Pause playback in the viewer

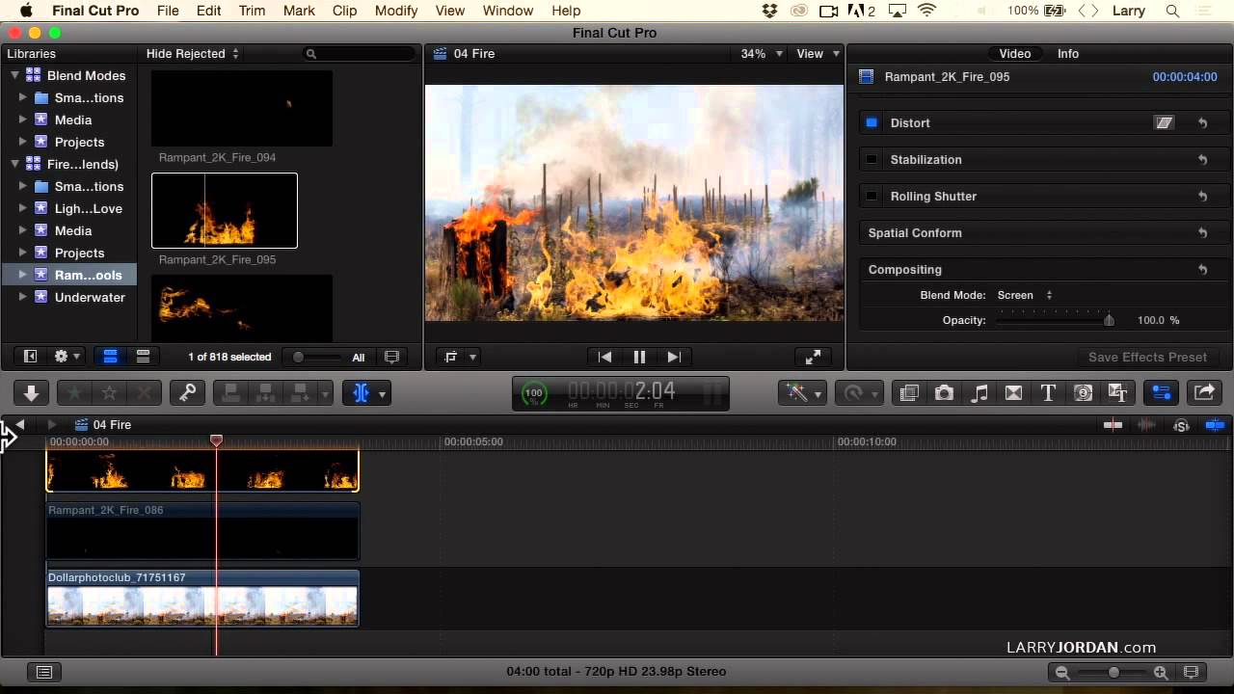click(639, 357)
